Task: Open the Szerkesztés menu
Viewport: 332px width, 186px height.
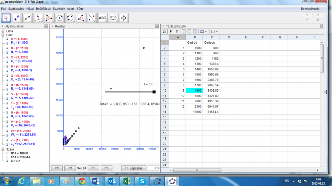Action: tap(16, 8)
